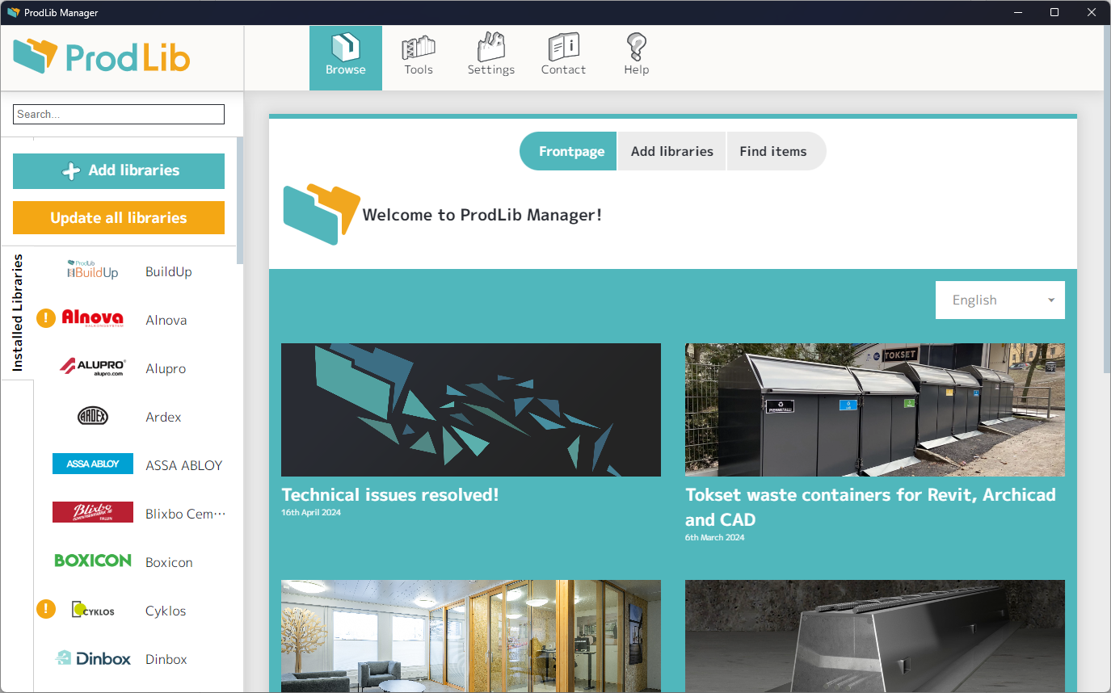Viewport: 1111px width, 693px height.
Task: Click the Ardex library logo
Action: pyautogui.click(x=93, y=417)
